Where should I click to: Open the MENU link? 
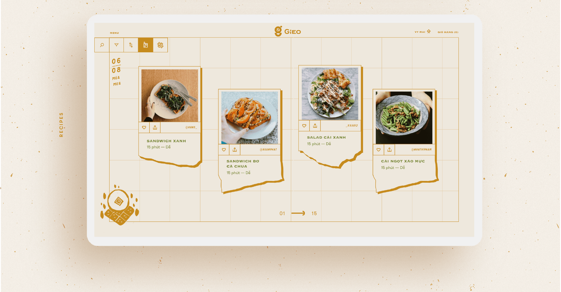[x=114, y=33]
